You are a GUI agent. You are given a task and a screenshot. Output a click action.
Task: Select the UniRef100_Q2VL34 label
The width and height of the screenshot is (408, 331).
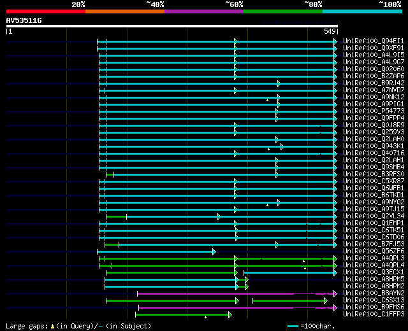point(374,216)
